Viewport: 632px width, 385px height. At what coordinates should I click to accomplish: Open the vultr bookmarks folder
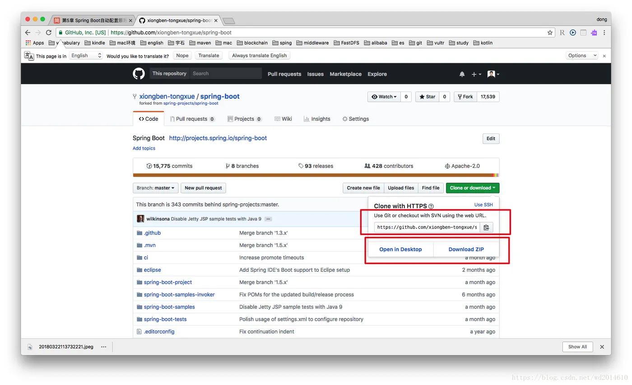tap(435, 43)
